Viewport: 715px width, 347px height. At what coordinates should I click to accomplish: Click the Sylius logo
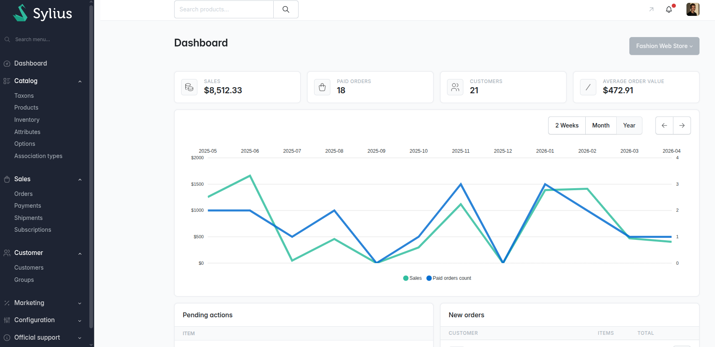pyautogui.click(x=42, y=13)
